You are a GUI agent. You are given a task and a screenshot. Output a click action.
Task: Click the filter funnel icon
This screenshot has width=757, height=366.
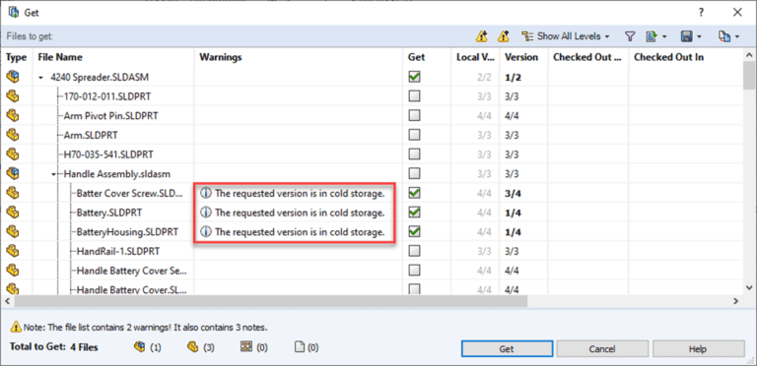pyautogui.click(x=630, y=36)
